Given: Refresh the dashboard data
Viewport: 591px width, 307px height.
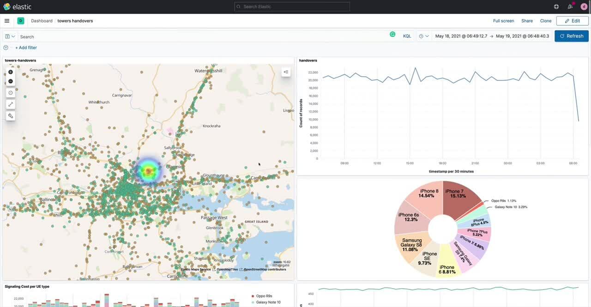Looking at the screenshot, I should point(572,36).
